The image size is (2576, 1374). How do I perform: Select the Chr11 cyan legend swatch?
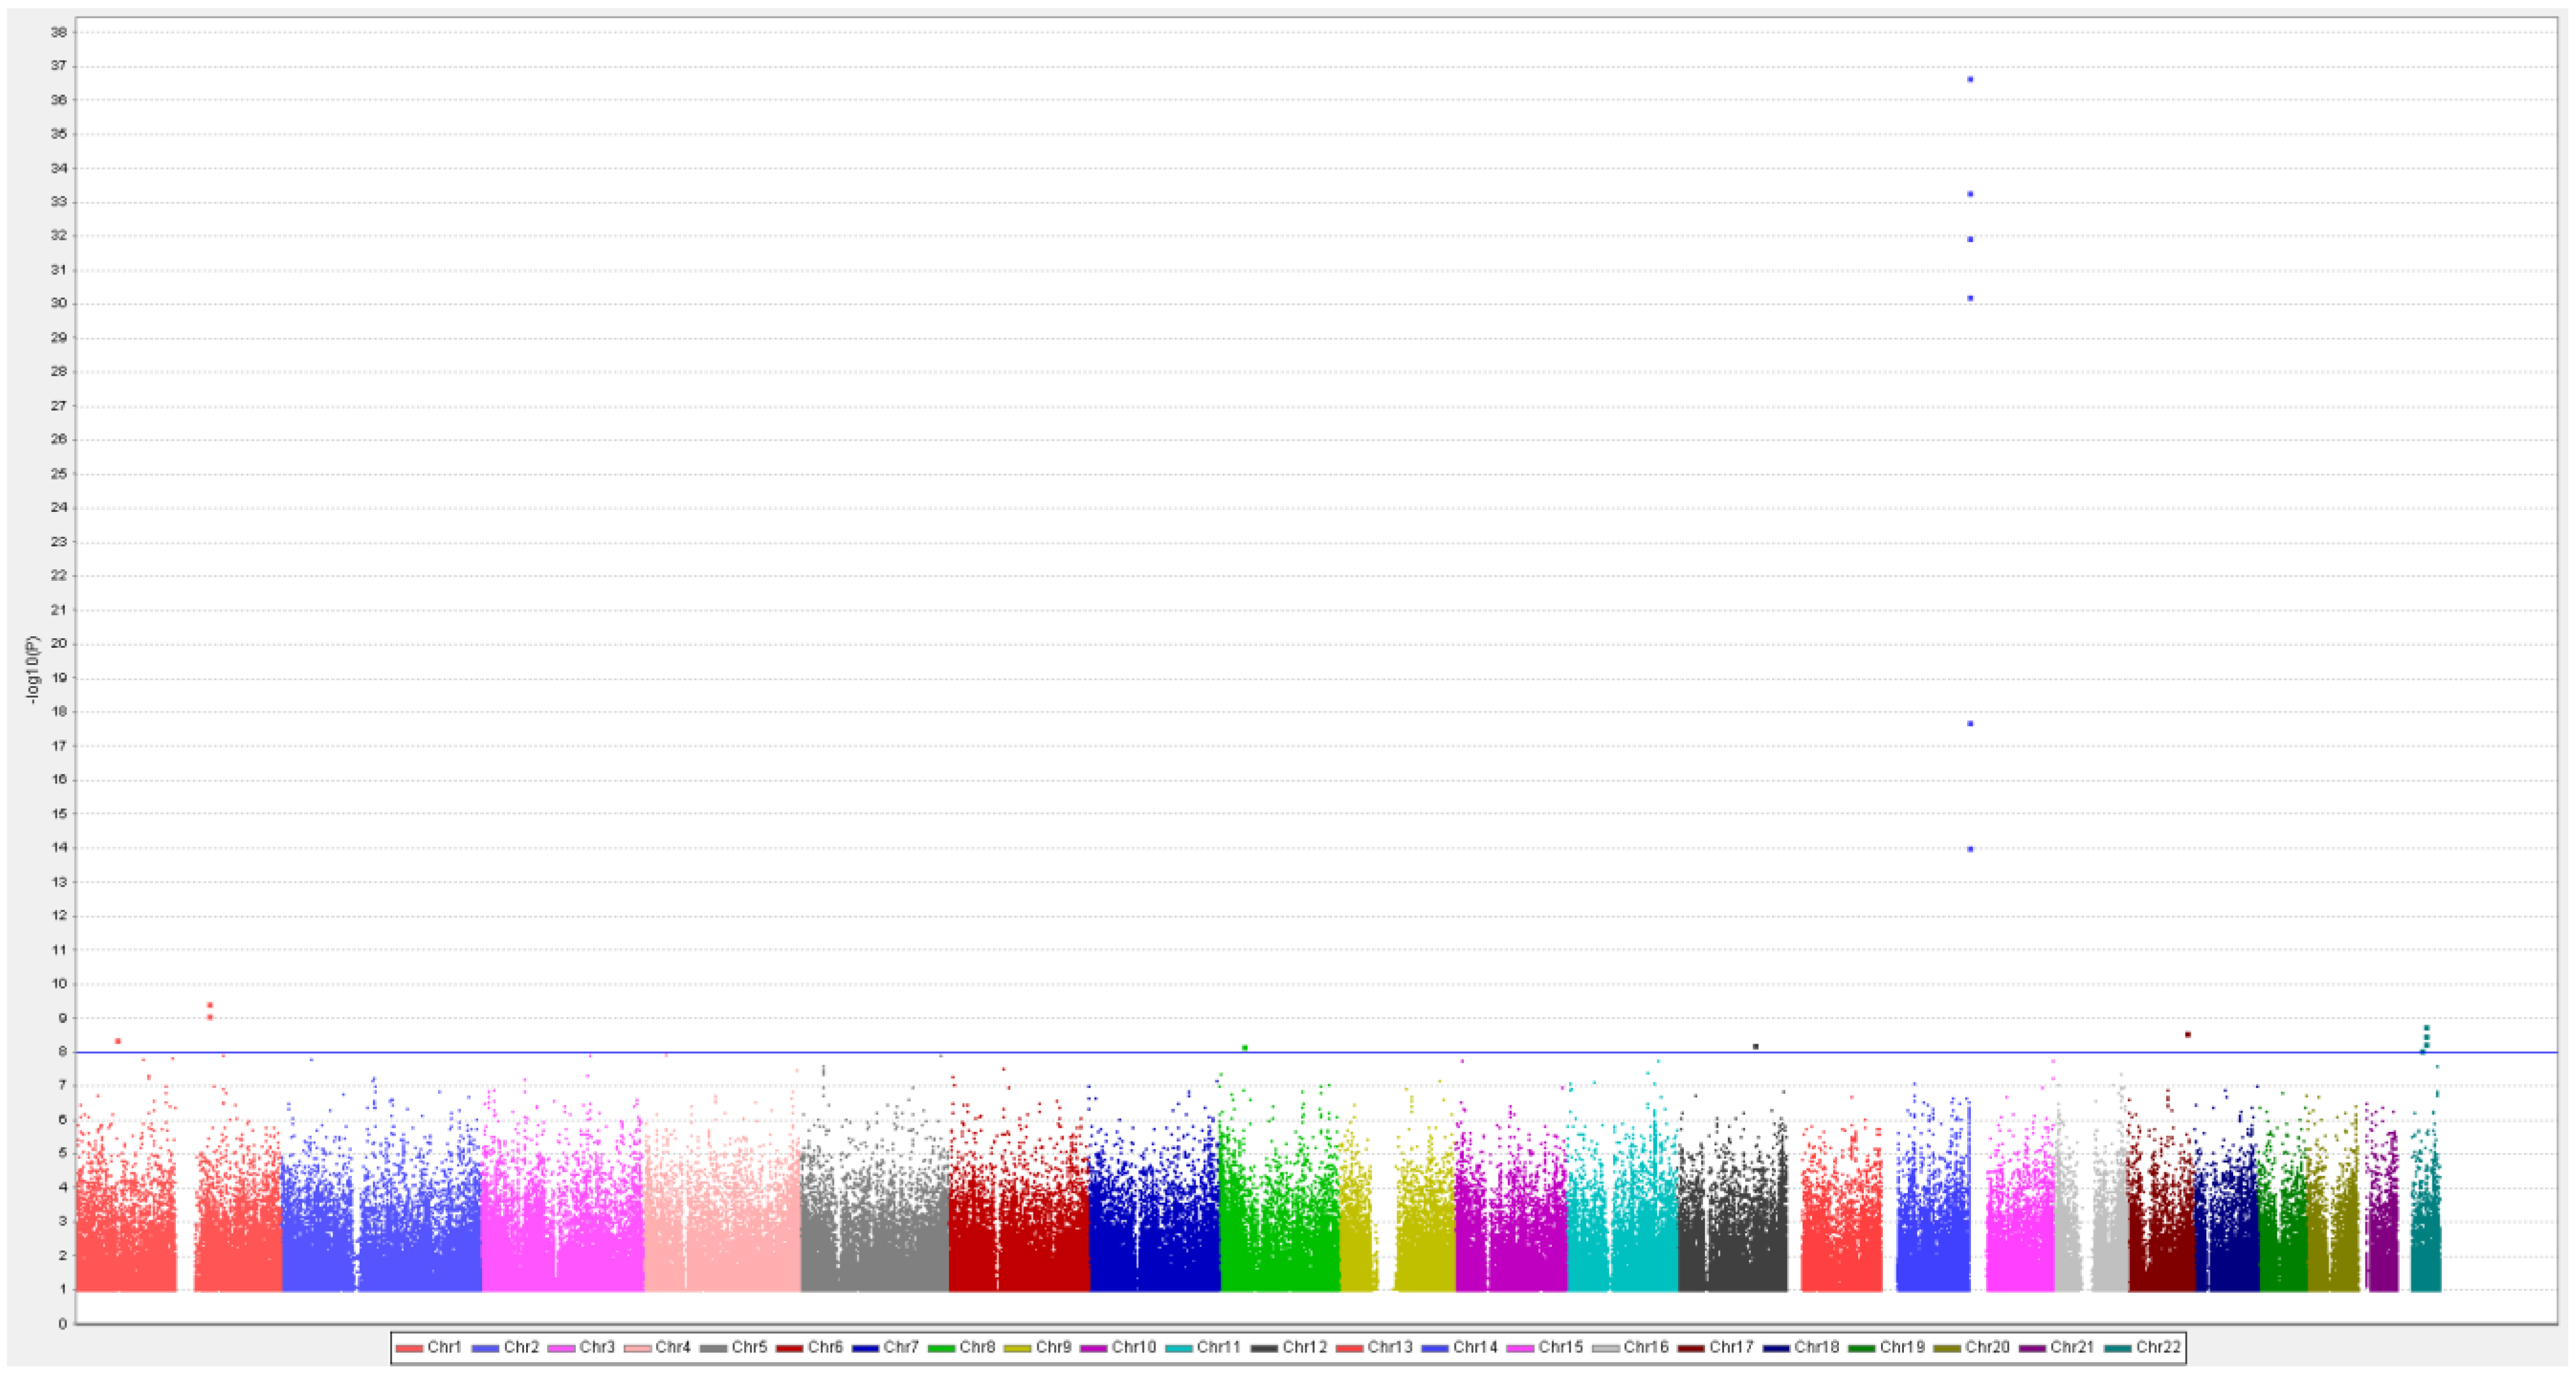tap(1178, 1348)
